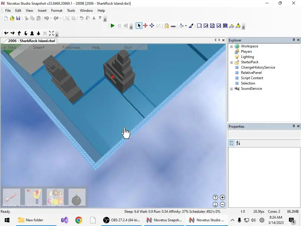Click the Zoom Extents expand-arrows icon
Screen dimensions: 301x226
pos(51,33)
